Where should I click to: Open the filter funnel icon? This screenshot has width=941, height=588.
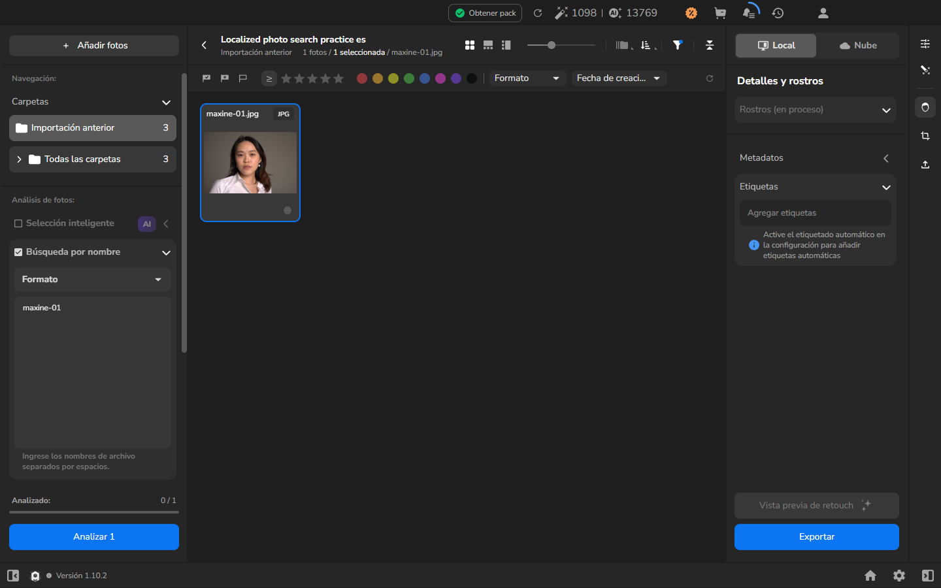678,45
